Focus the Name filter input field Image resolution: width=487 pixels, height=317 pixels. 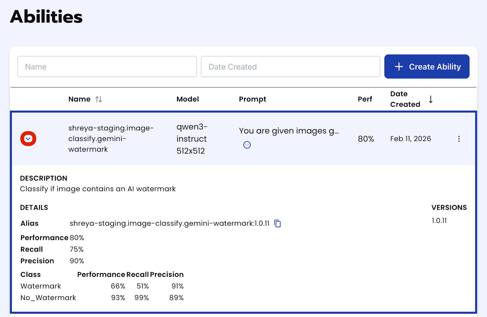click(x=107, y=67)
